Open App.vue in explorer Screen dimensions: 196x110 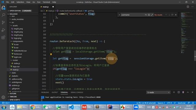coord(16,67)
